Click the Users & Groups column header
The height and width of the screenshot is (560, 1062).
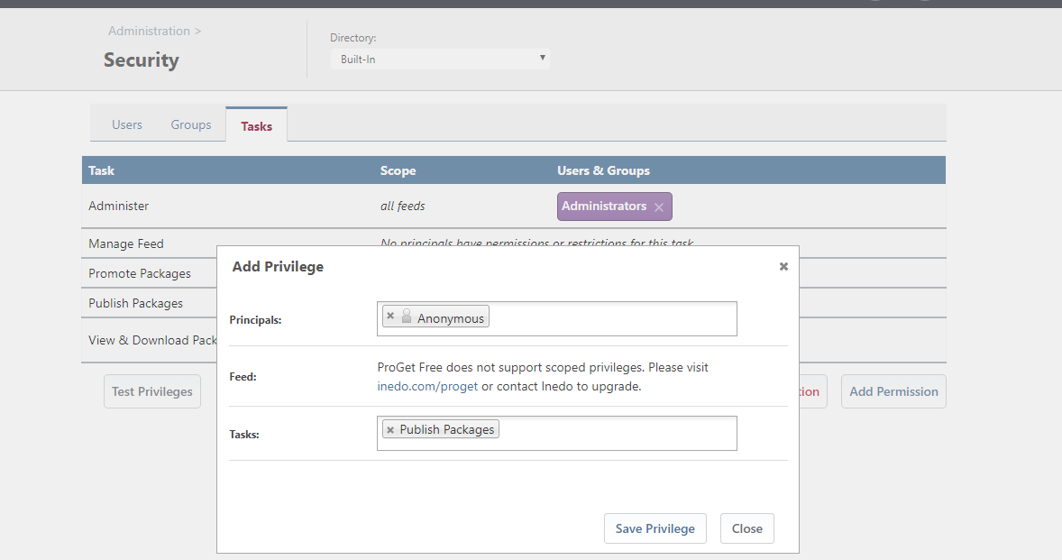coord(603,170)
